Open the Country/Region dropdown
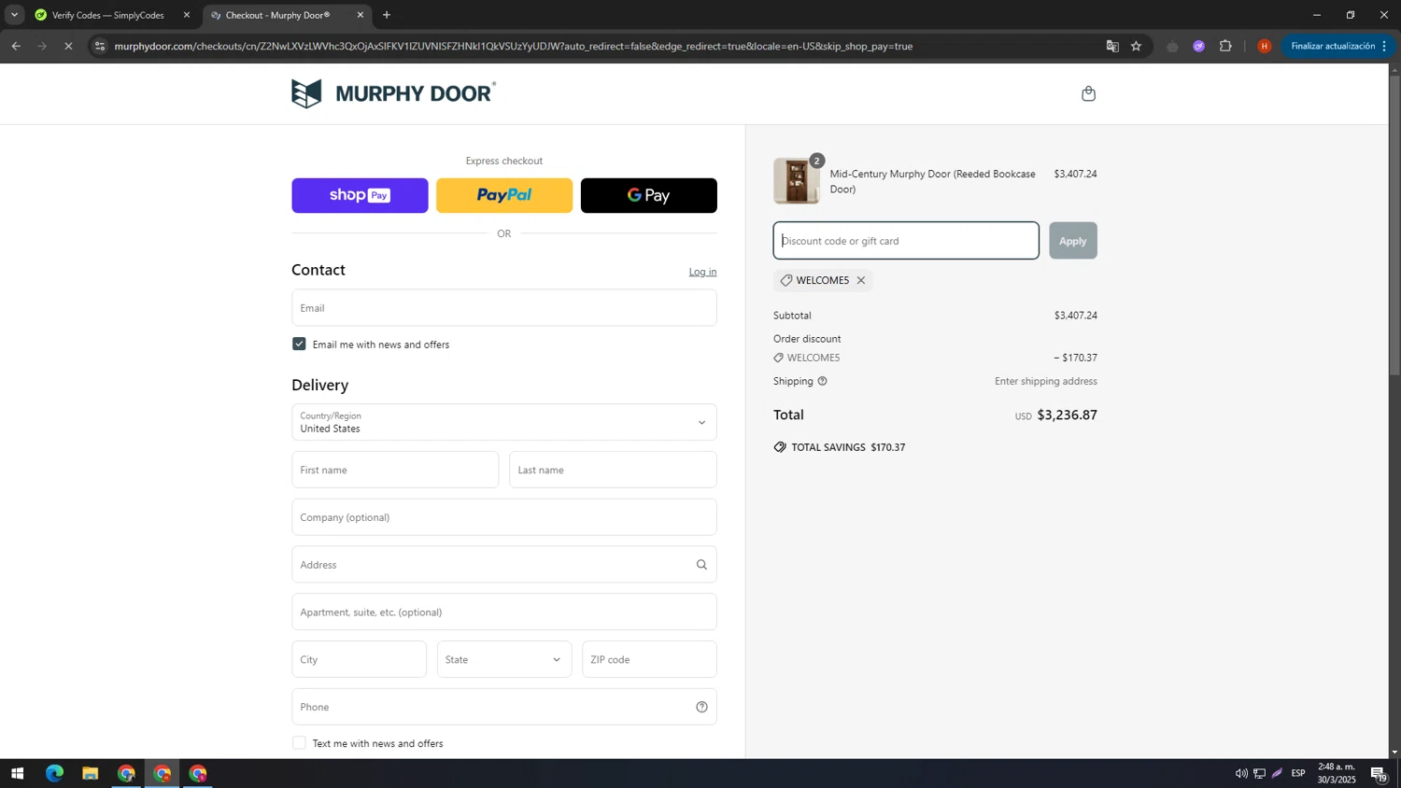Screen dimensions: 1401x788 [503, 422]
